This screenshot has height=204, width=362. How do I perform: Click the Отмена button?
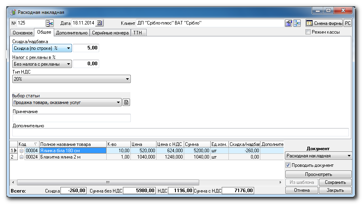tap(302, 190)
